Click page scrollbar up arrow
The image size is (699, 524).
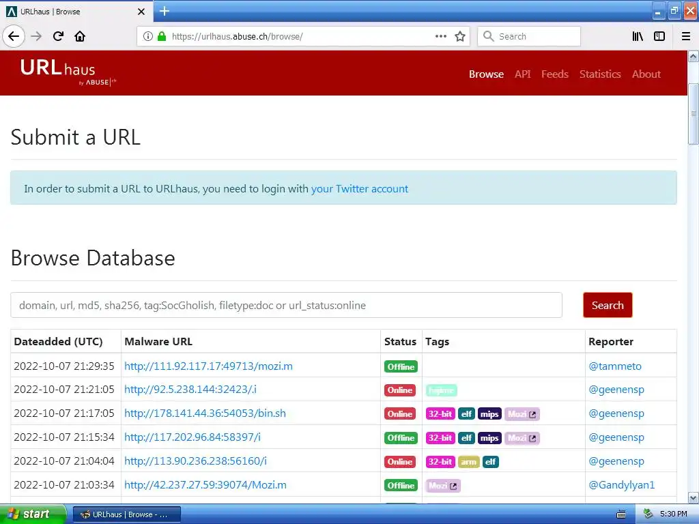click(x=694, y=57)
